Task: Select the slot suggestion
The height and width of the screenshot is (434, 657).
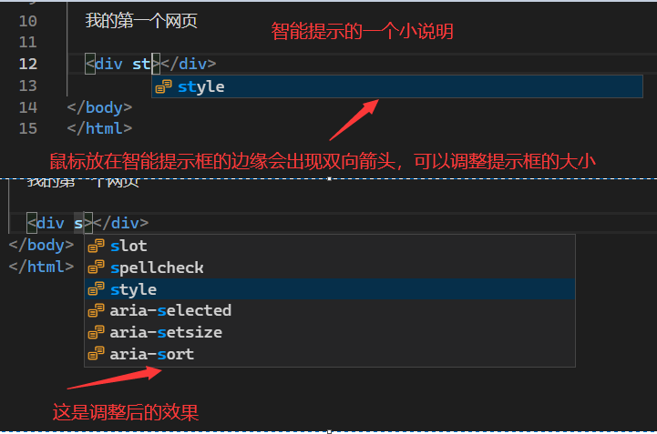Action: coord(128,246)
